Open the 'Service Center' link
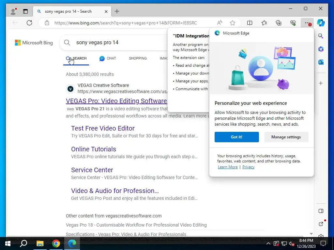334x250 pixels. coord(92,170)
